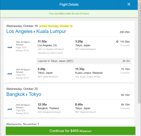Select the Layover in Tokyo, Japan (NRT) row
Viewport: 141px width, 136px height.
pos(84,61)
